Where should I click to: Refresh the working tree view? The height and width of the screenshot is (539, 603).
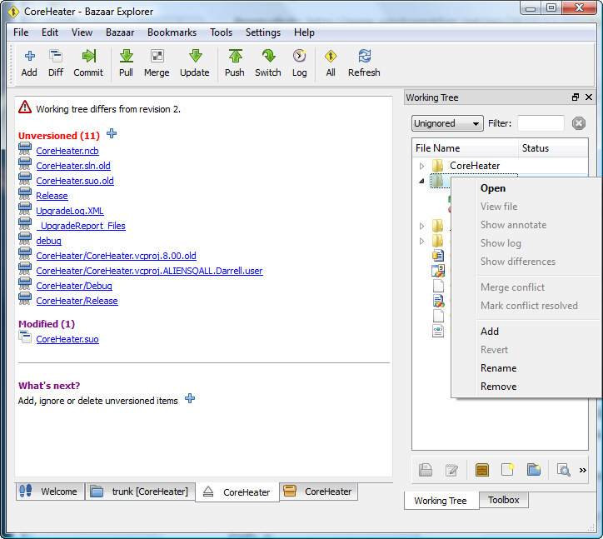(x=364, y=63)
